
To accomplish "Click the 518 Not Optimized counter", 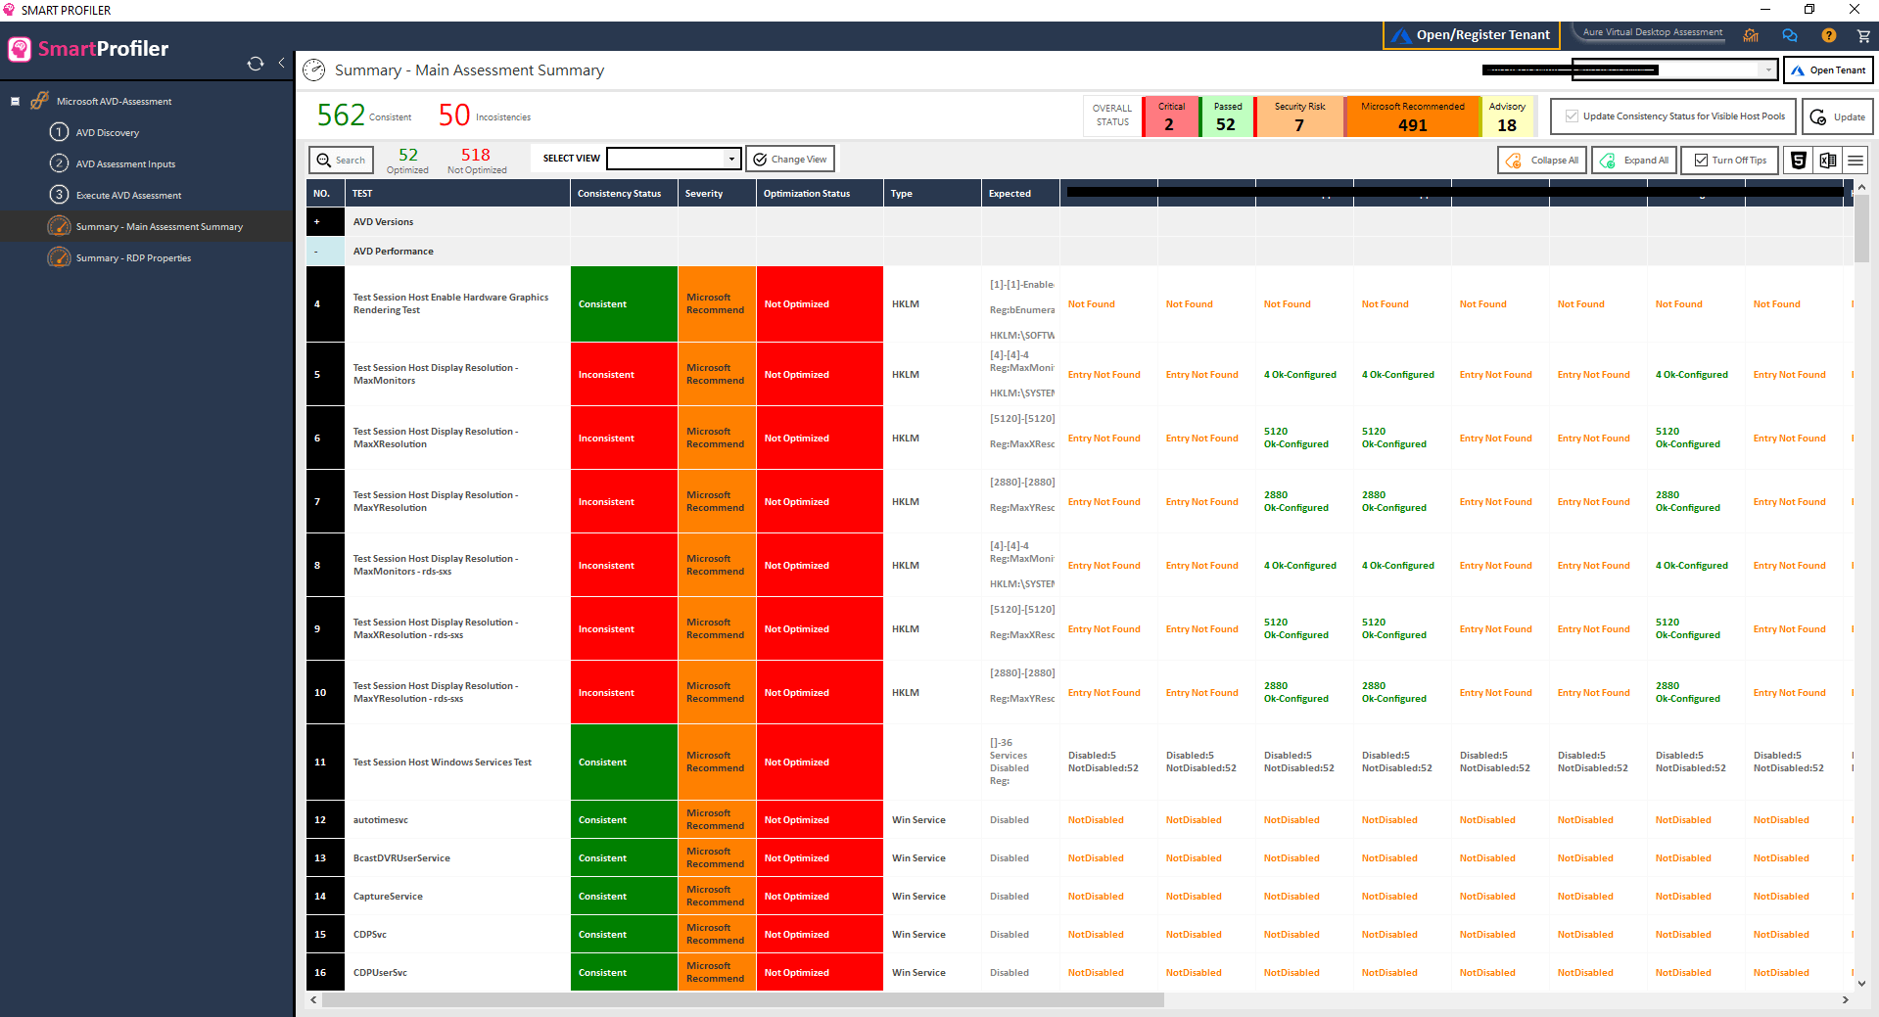I will [477, 160].
